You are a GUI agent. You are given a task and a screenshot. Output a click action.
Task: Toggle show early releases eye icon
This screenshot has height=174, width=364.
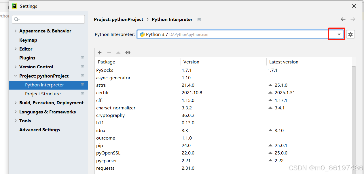pyautogui.click(x=128, y=53)
